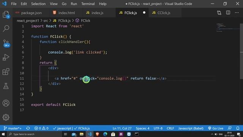Image resolution: width=243 pixels, height=137 pixels.
Task: Open the Edit menu
Action: click(x=24, y=4)
